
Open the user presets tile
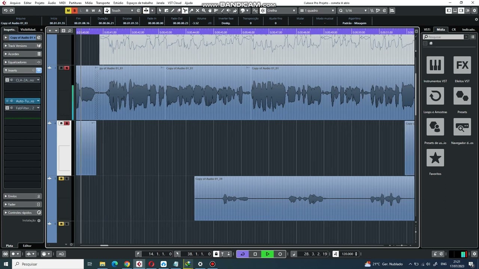(x=435, y=127)
